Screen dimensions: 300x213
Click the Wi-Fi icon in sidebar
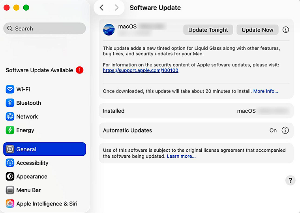10,89
